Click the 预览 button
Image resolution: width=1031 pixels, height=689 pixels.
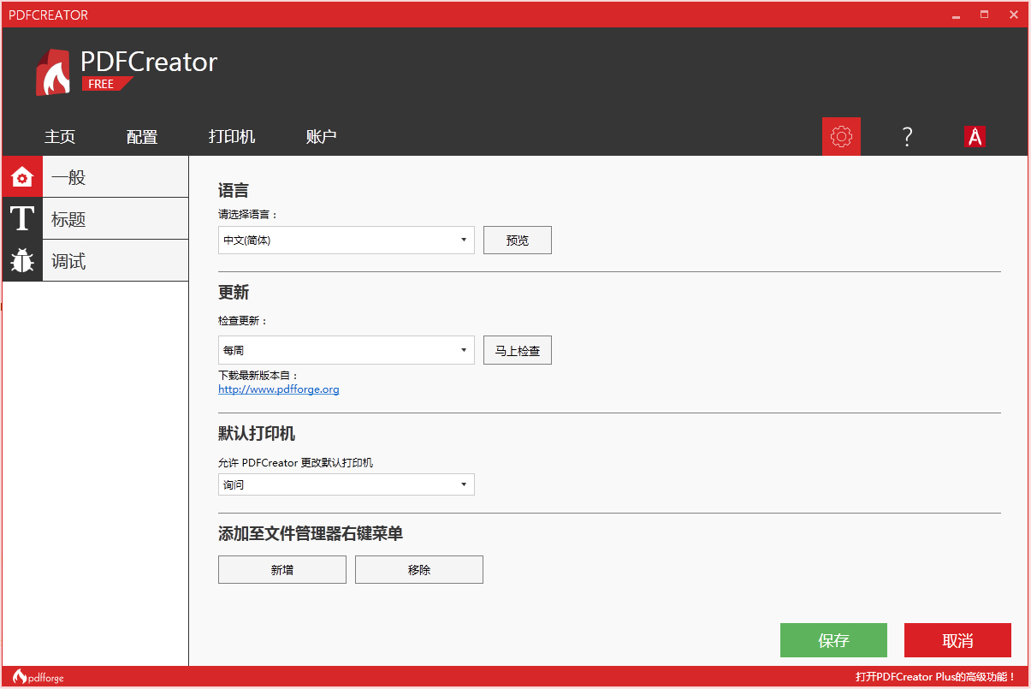518,241
